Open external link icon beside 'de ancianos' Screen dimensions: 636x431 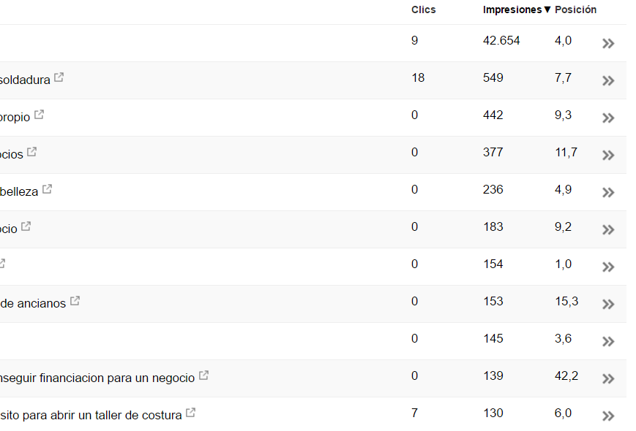click(75, 301)
